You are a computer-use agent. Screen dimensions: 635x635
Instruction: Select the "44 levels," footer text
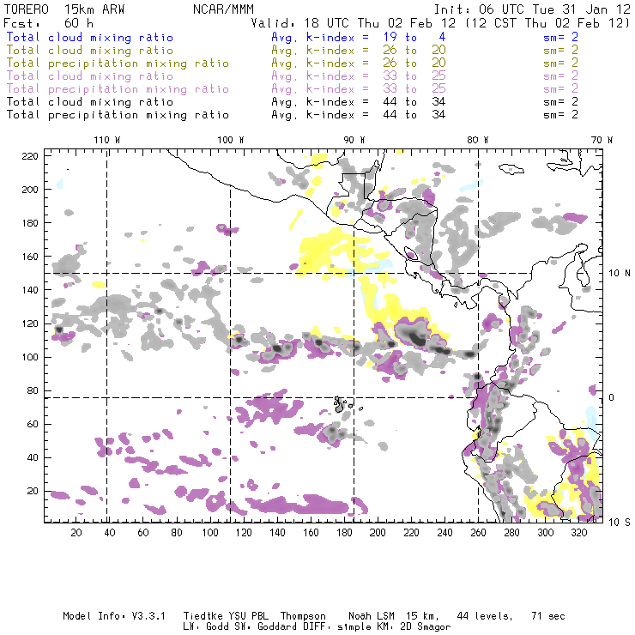click(485, 616)
